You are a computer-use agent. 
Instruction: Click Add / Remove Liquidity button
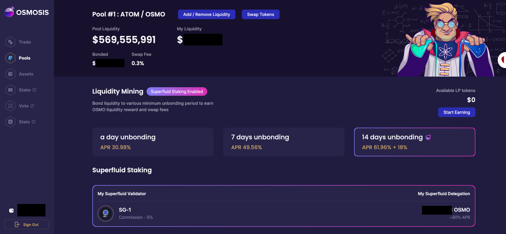(207, 14)
